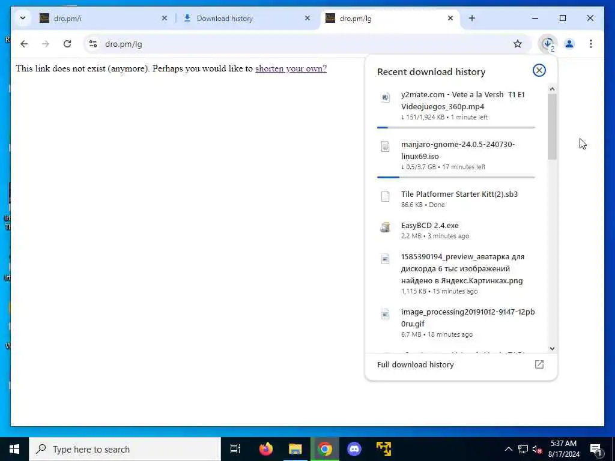
Task: Open the Chrome three-dot menu
Action: pyautogui.click(x=591, y=44)
